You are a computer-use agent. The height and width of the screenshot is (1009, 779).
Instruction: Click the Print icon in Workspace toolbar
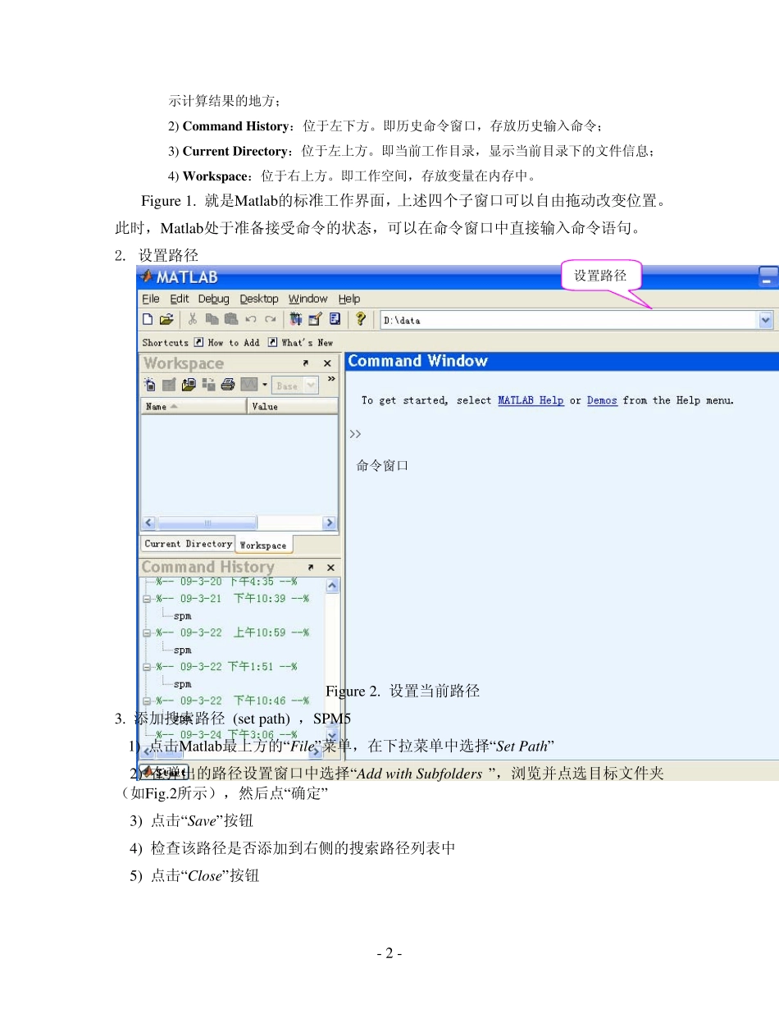(228, 385)
